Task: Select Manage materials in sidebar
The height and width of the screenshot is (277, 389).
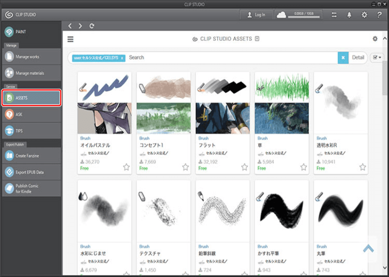Action: pyautogui.click(x=31, y=73)
